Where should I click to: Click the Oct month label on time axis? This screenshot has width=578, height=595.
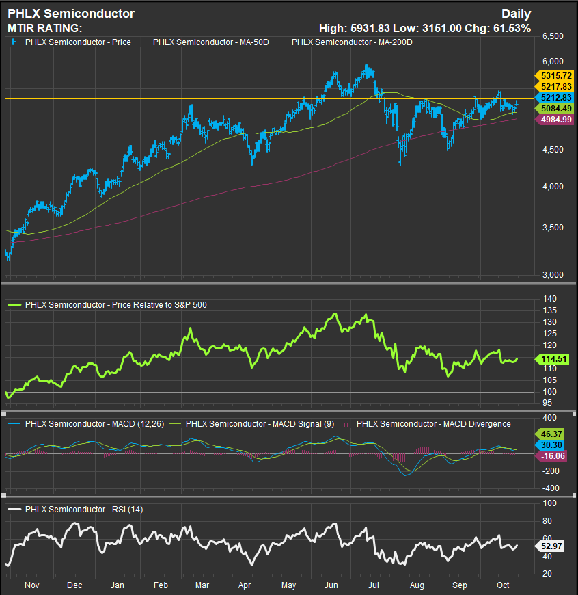coord(503,585)
